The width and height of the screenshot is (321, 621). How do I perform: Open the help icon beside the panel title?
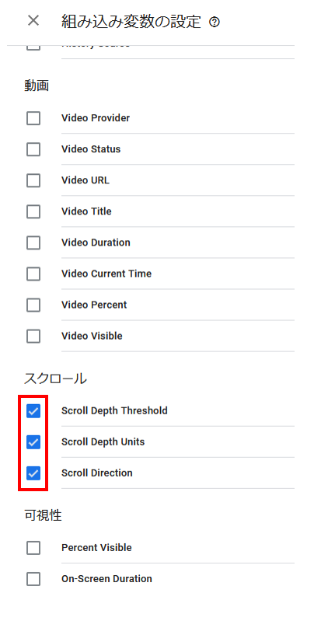(215, 23)
